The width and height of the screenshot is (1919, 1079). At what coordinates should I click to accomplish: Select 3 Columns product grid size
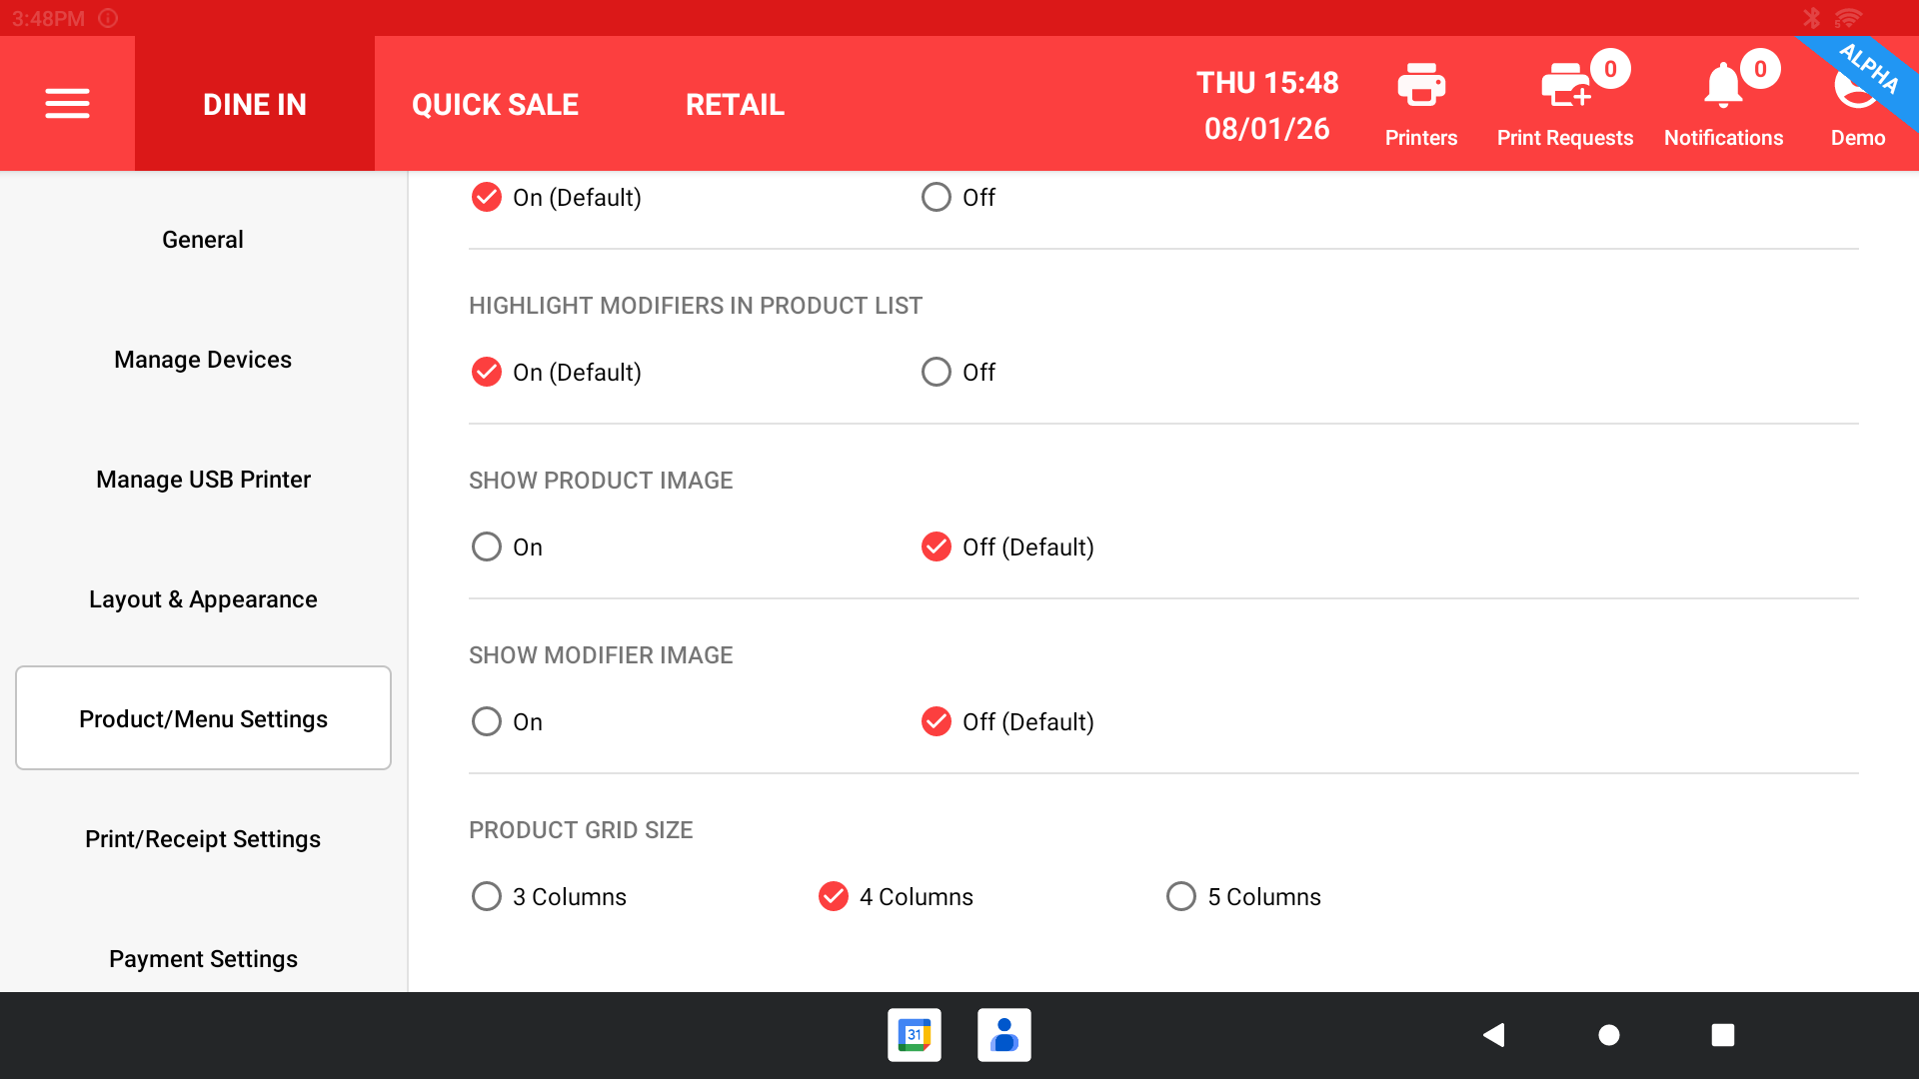tap(487, 896)
